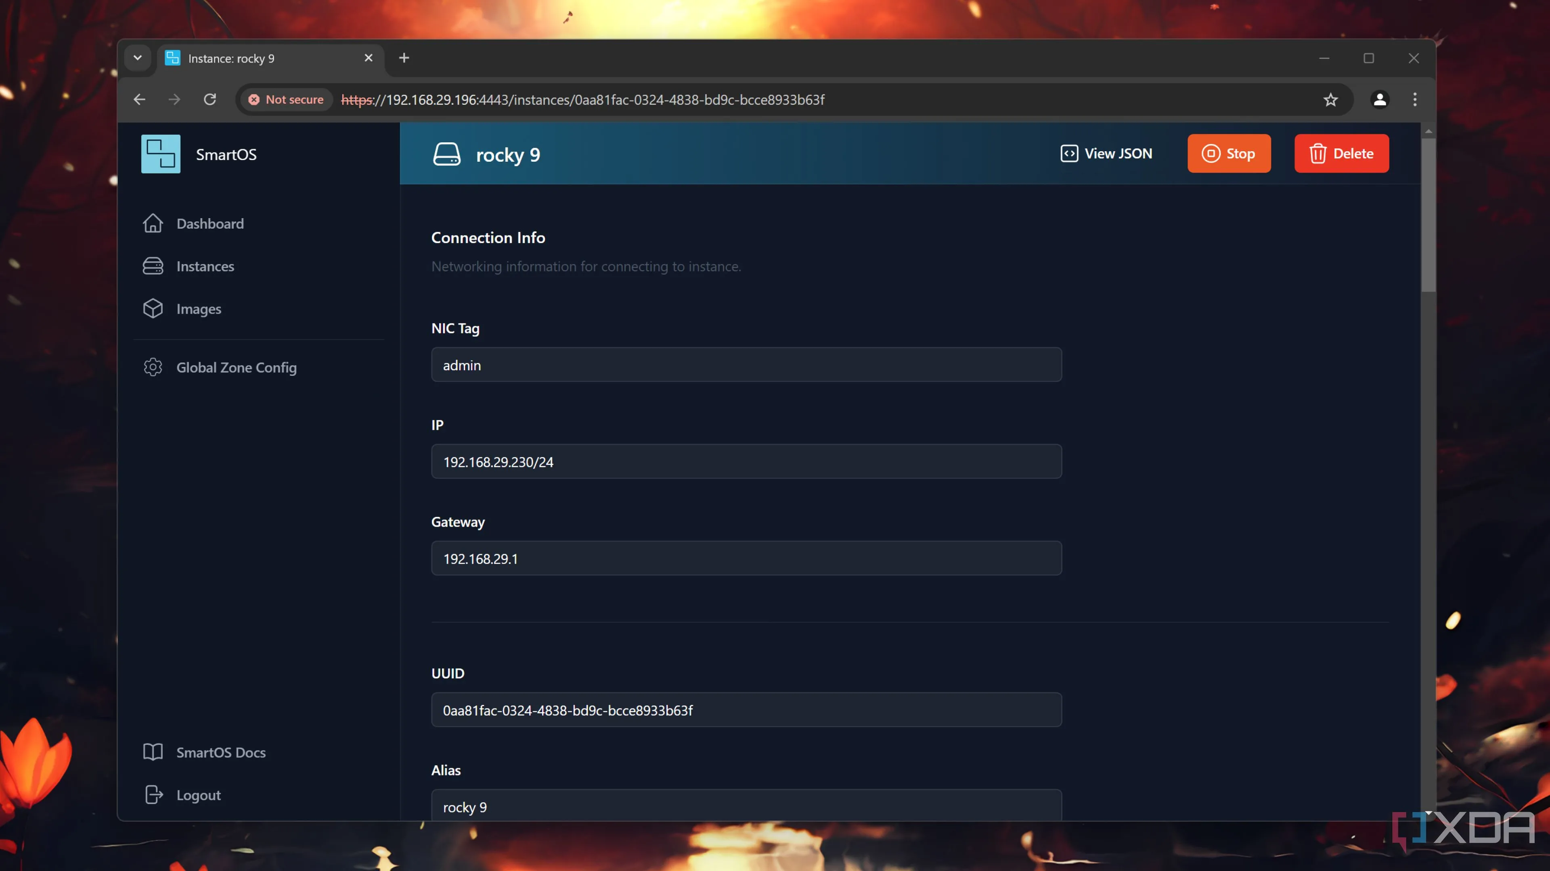The image size is (1550, 871).
Task: Click the SmartOS logo icon
Action: [x=161, y=154]
